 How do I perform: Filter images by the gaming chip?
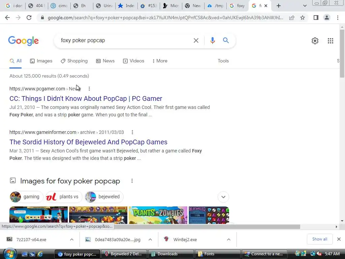tap(26, 197)
